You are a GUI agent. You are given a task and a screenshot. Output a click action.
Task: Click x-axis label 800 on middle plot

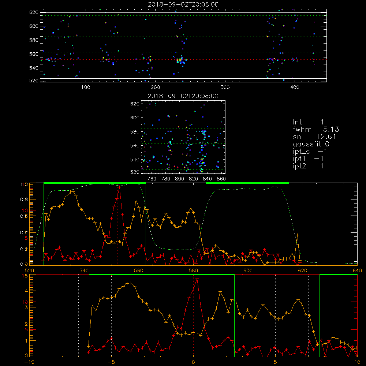(179, 179)
